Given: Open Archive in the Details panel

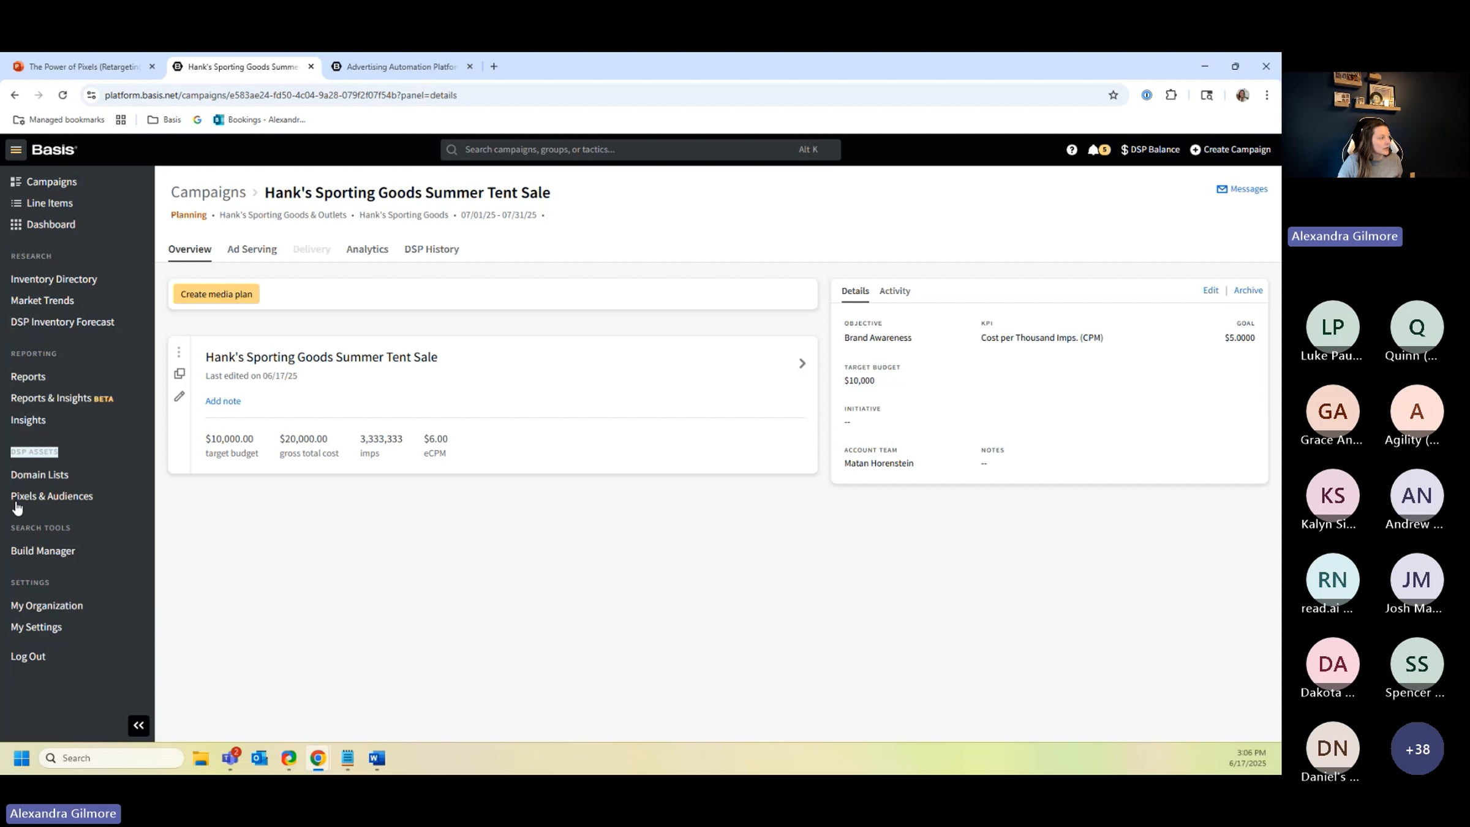Looking at the screenshot, I should pyautogui.click(x=1248, y=290).
